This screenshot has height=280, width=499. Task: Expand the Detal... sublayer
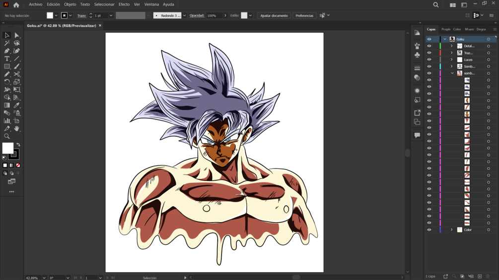451,46
